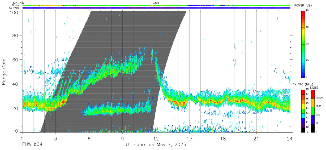Click the 40 tick on the Range Gate axis
The height and width of the screenshot is (150, 326).
click(x=15, y=84)
